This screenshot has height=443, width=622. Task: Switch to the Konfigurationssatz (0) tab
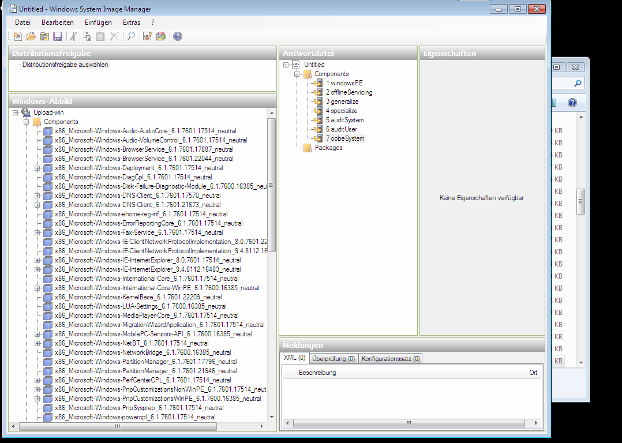[391, 359]
